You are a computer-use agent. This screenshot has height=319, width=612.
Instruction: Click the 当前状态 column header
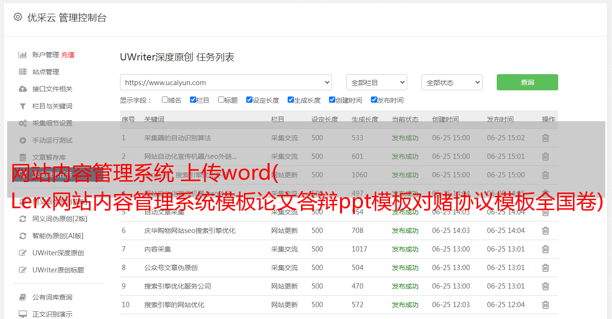[x=405, y=119]
